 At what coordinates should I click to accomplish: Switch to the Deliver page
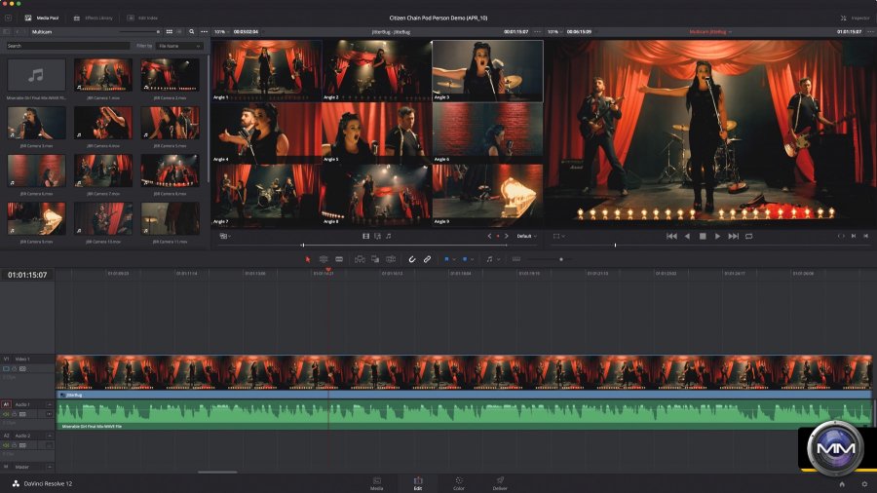(x=500, y=483)
